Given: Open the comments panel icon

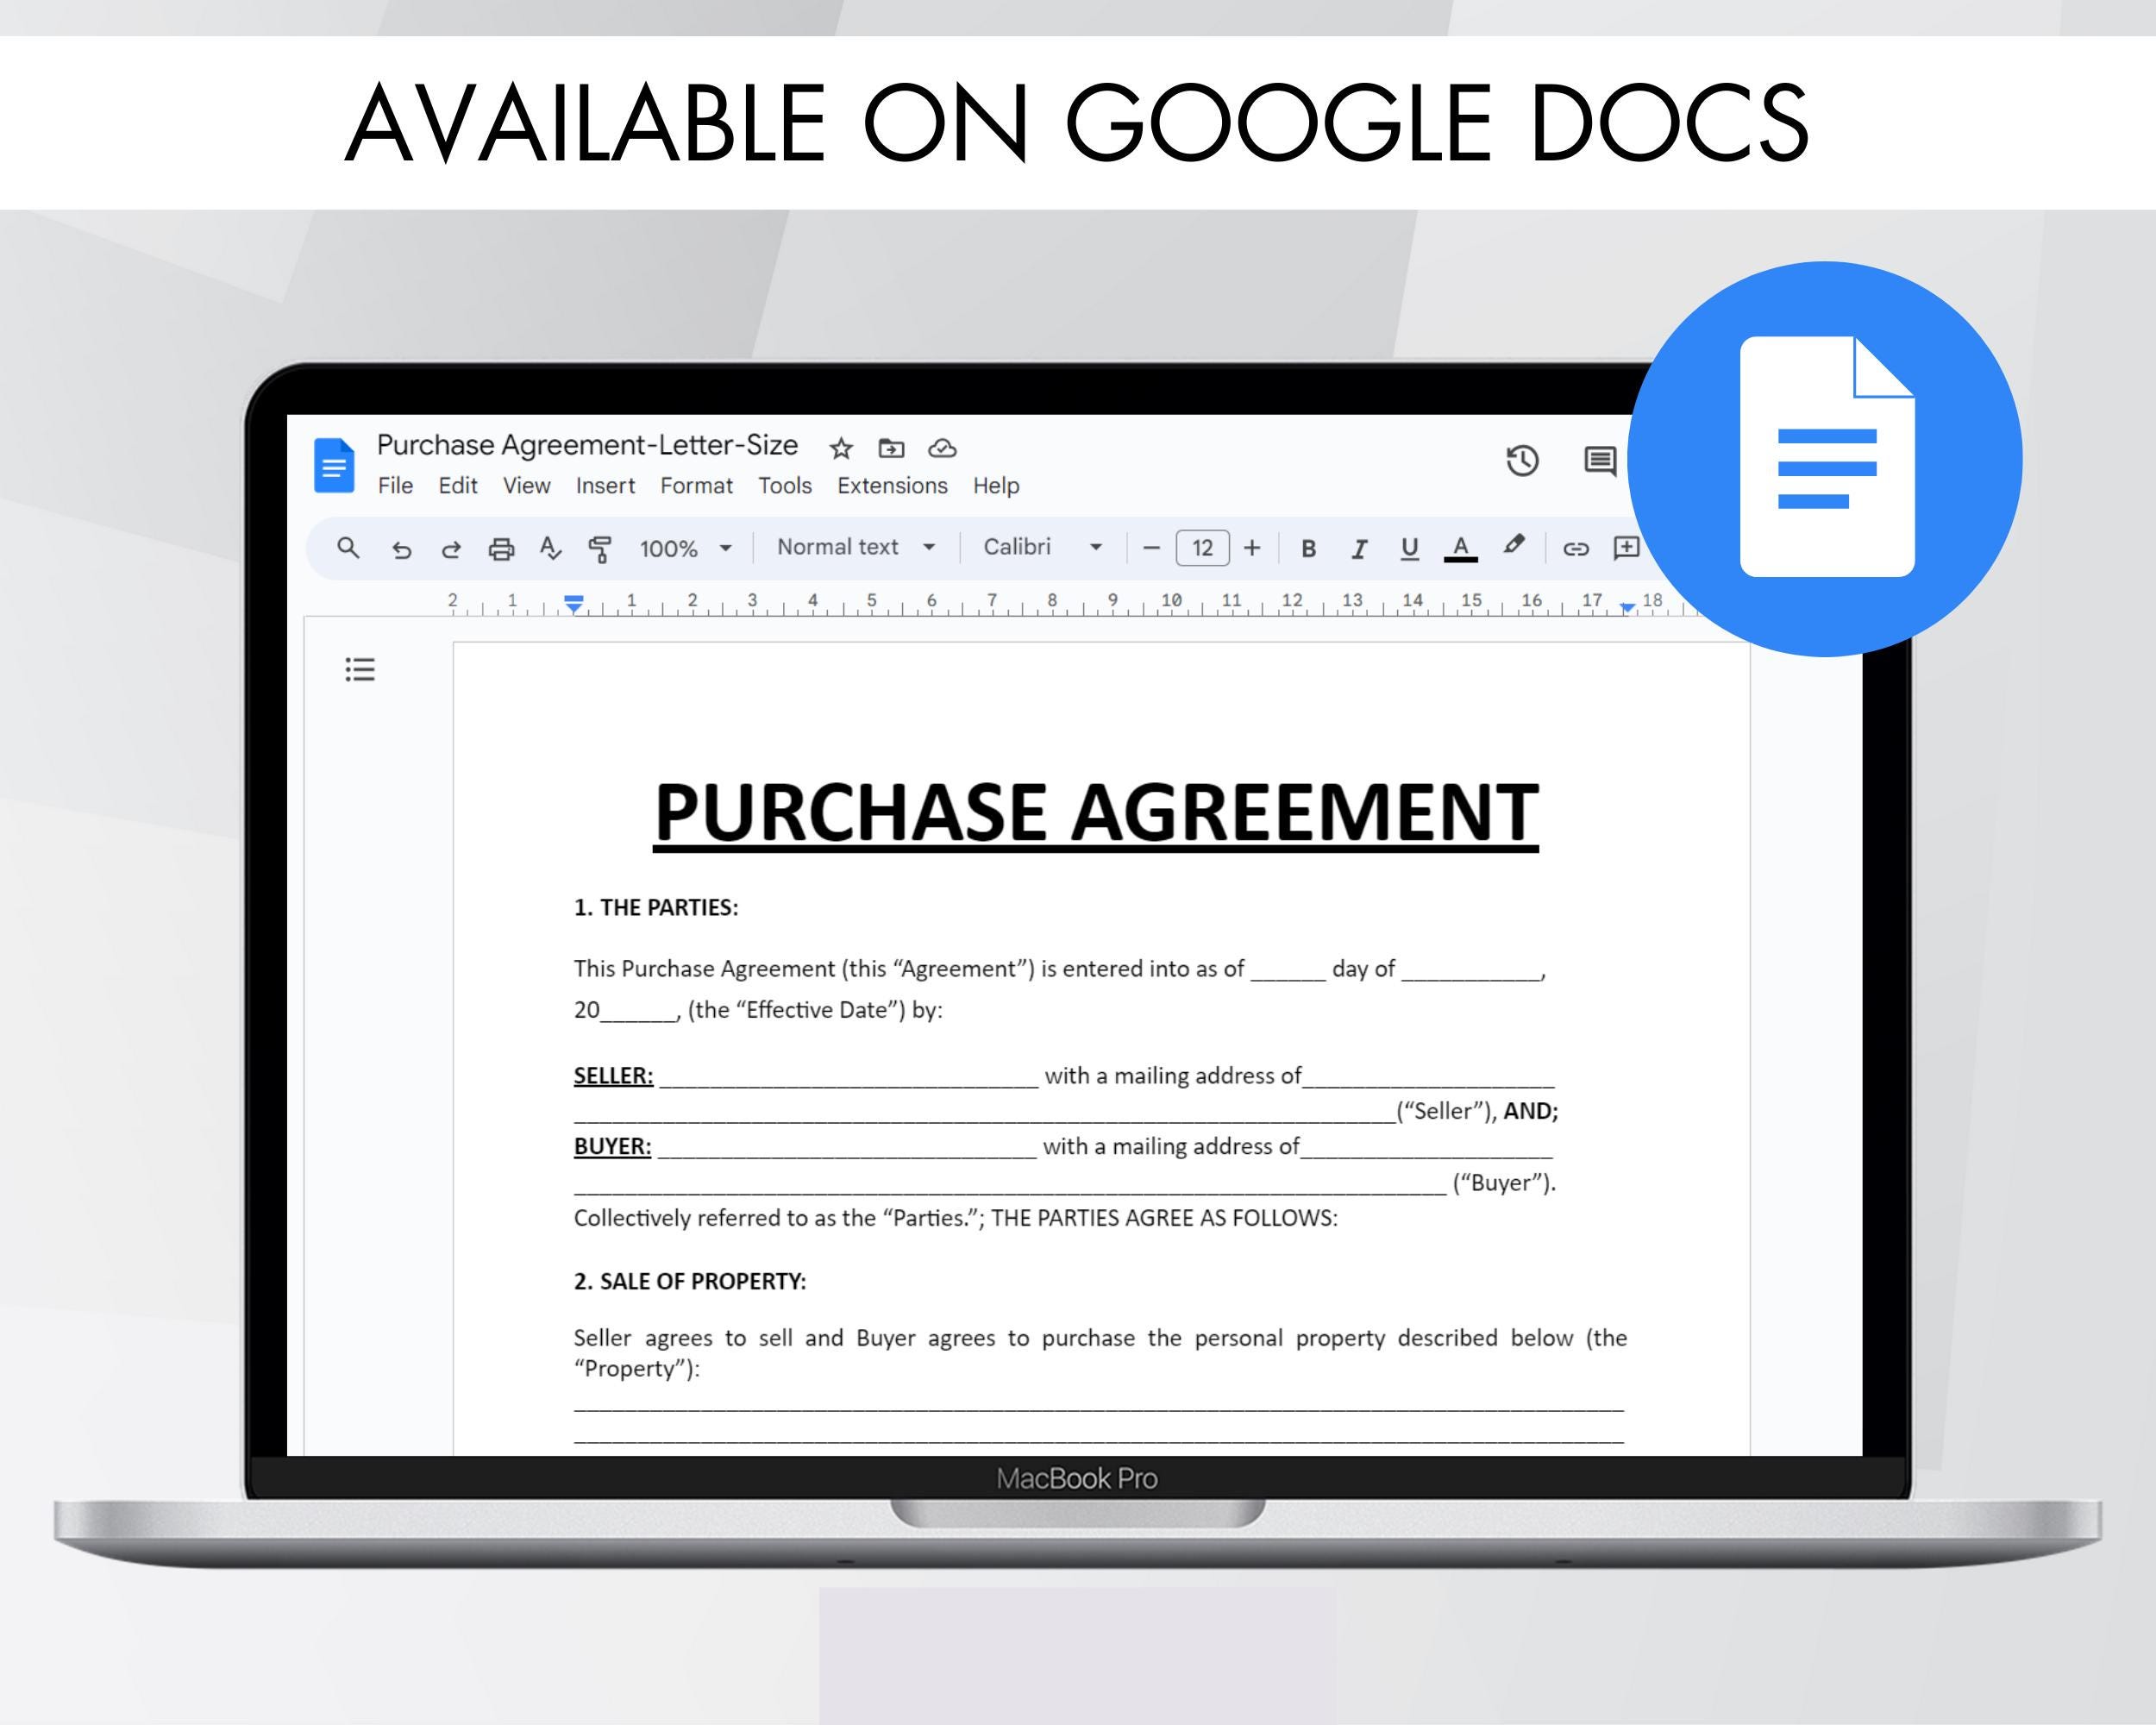Looking at the screenshot, I should click(x=1600, y=461).
